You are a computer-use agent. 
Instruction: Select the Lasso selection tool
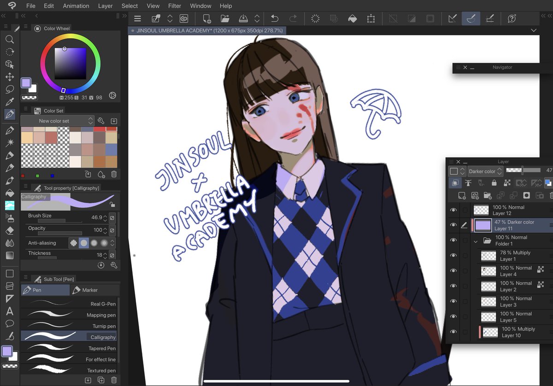(x=10, y=89)
